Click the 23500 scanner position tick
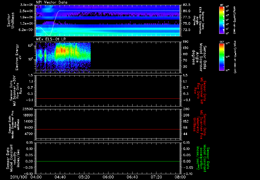 coord(27,109)
